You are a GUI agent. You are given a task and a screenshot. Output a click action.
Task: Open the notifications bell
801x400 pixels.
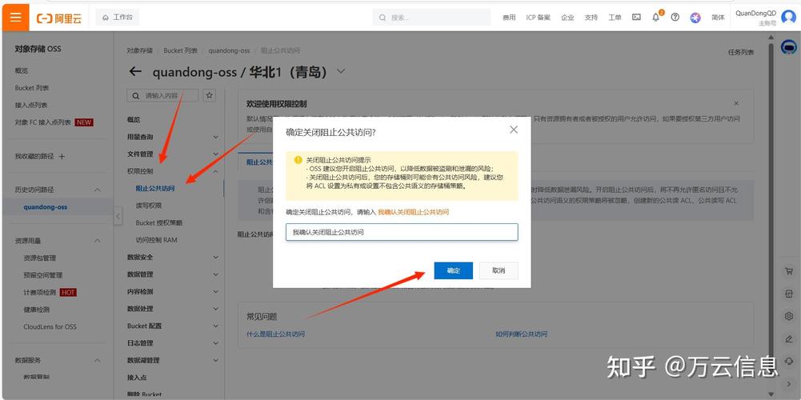tap(656, 18)
